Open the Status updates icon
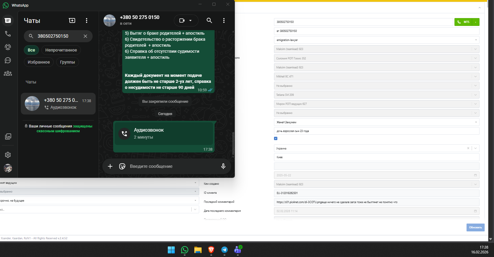494x257 pixels. [x=8, y=47]
